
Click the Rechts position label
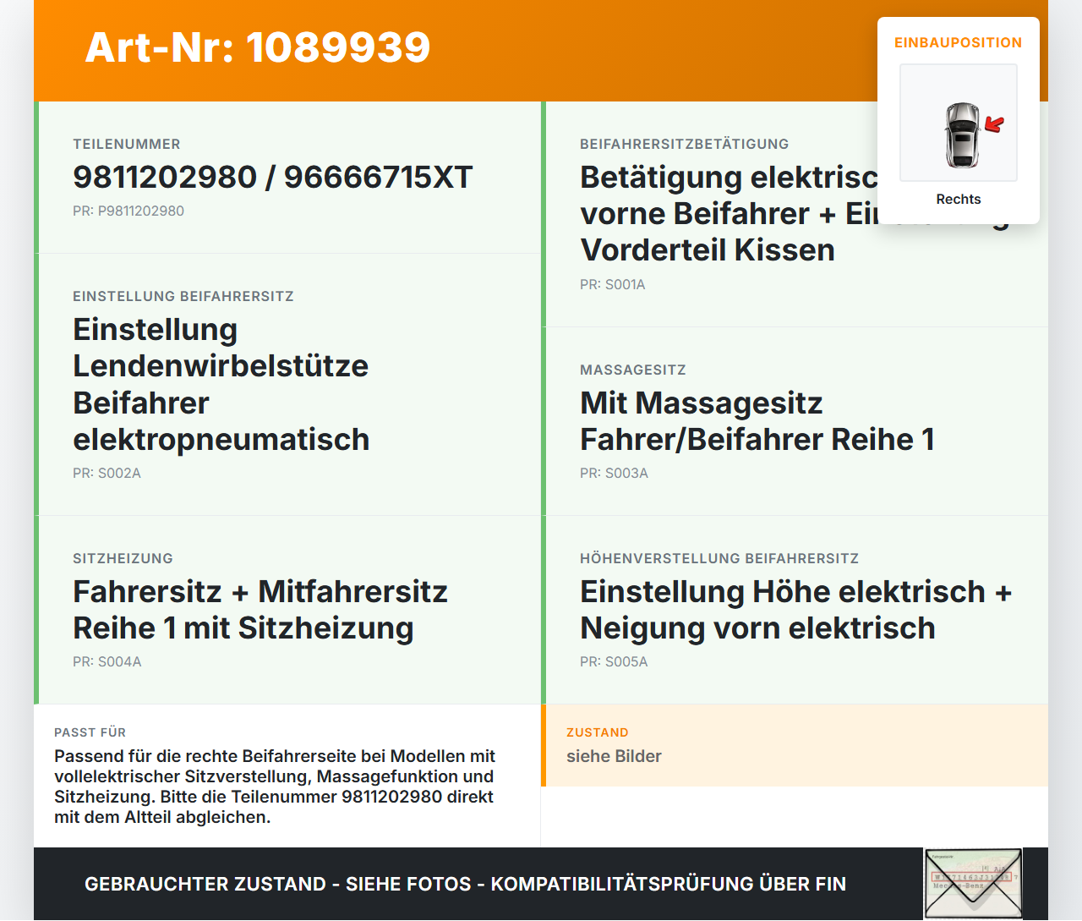click(959, 199)
